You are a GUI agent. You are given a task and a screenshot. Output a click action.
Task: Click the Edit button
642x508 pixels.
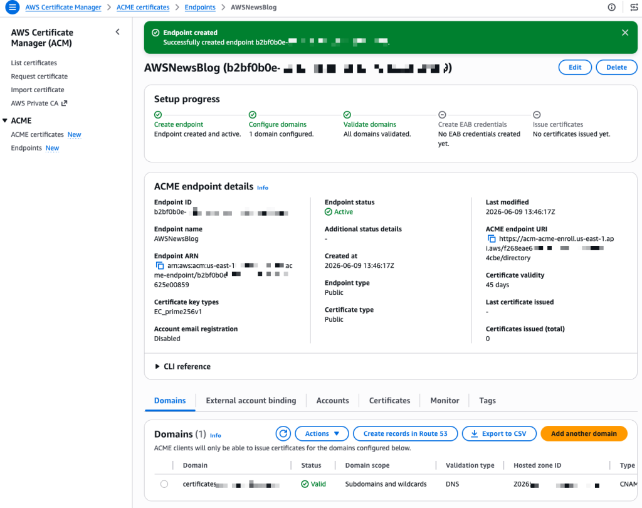click(575, 67)
